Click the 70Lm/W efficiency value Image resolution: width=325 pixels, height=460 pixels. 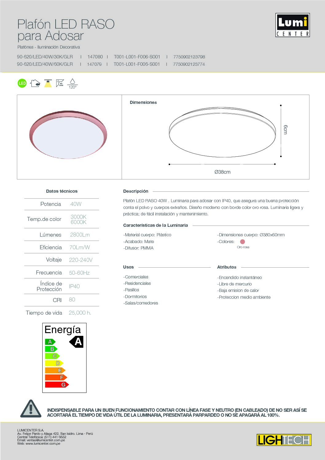(80, 247)
